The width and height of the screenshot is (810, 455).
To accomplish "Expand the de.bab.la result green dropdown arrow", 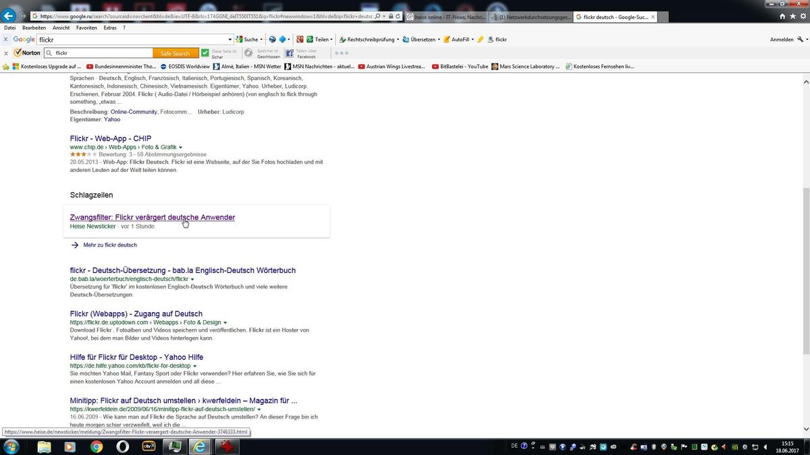I will click(192, 279).
